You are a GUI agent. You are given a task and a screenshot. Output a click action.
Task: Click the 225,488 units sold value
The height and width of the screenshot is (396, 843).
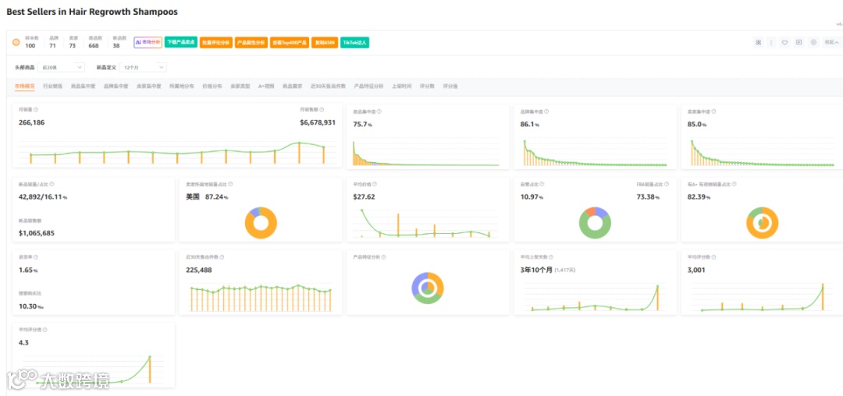(x=199, y=270)
